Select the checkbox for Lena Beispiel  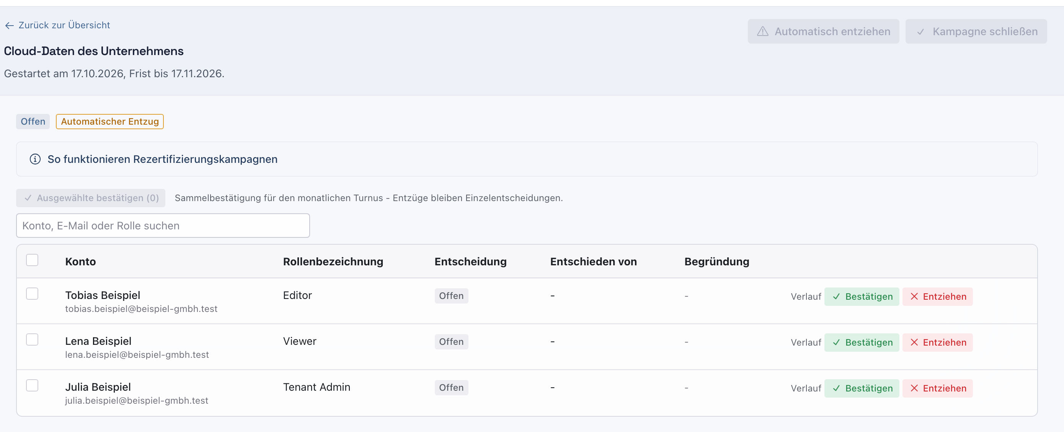32,339
